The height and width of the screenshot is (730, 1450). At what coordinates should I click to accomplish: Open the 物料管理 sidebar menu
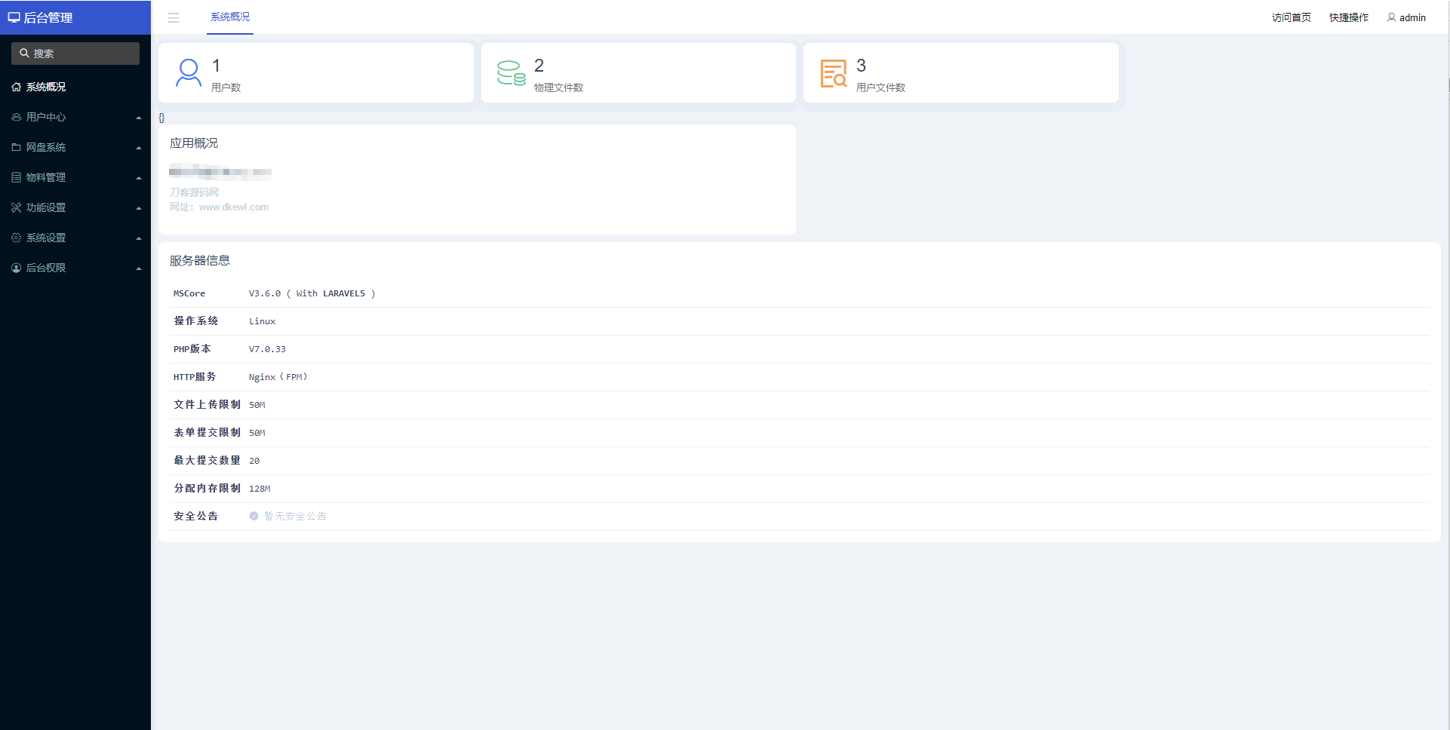coord(46,177)
